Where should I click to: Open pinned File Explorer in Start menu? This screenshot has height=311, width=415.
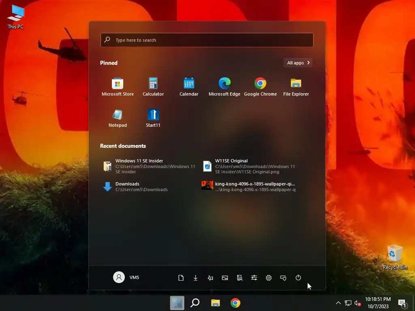[x=296, y=87]
